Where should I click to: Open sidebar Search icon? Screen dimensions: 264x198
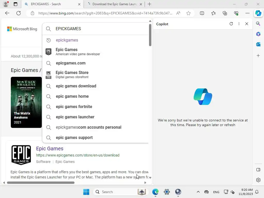tap(258, 23)
